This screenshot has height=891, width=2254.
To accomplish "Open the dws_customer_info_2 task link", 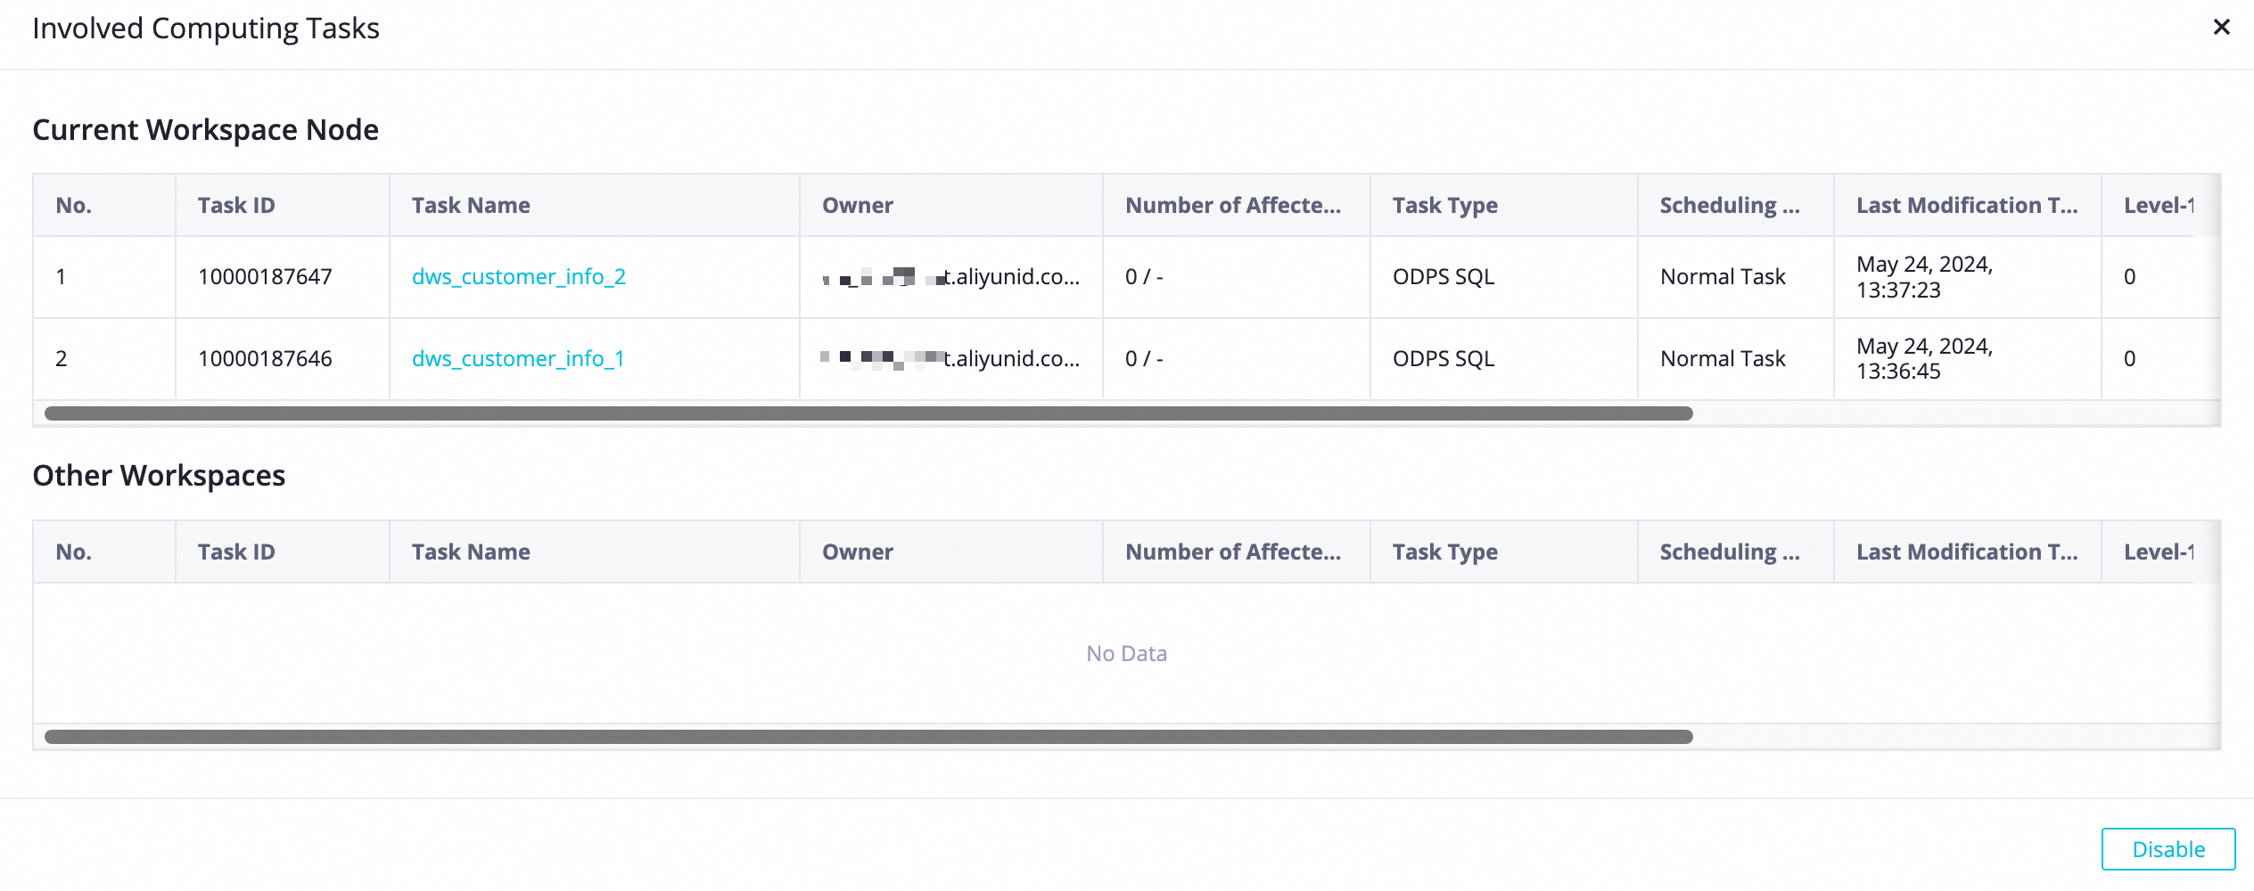I will click(x=518, y=277).
